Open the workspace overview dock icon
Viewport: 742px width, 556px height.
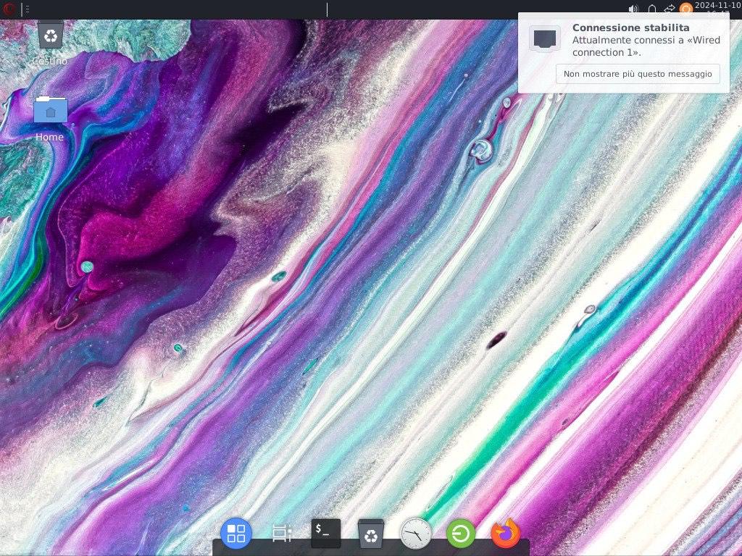281,534
